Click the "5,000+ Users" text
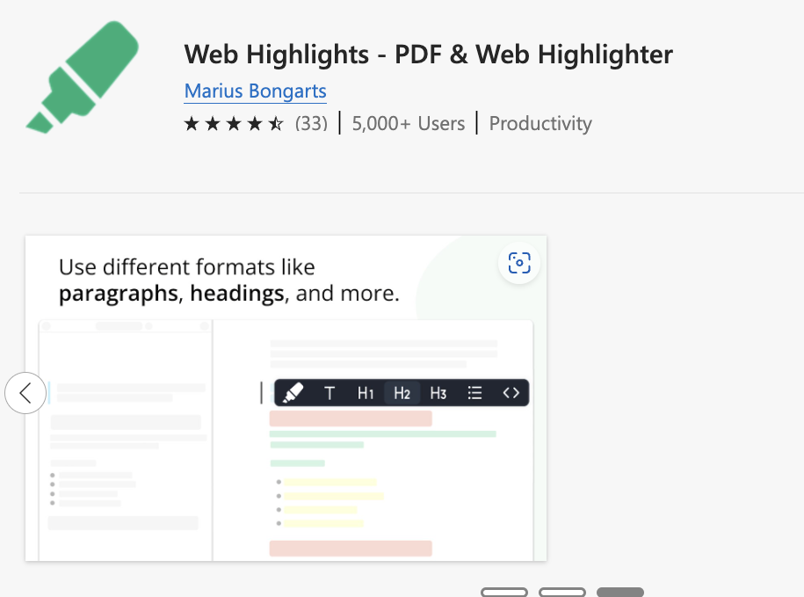This screenshot has height=597, width=804. pyautogui.click(x=409, y=124)
